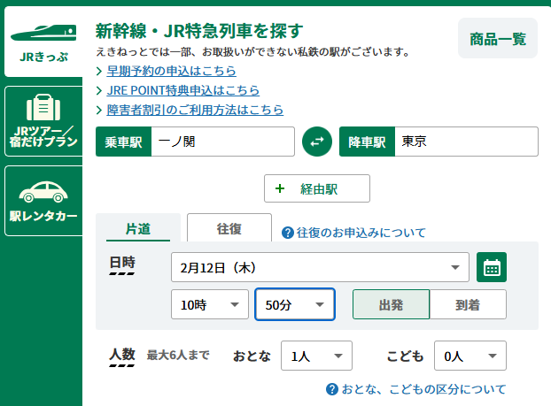This screenshot has width=551, height=406.
Task: Open the minute dropdown showing 50分
Action: (x=294, y=304)
